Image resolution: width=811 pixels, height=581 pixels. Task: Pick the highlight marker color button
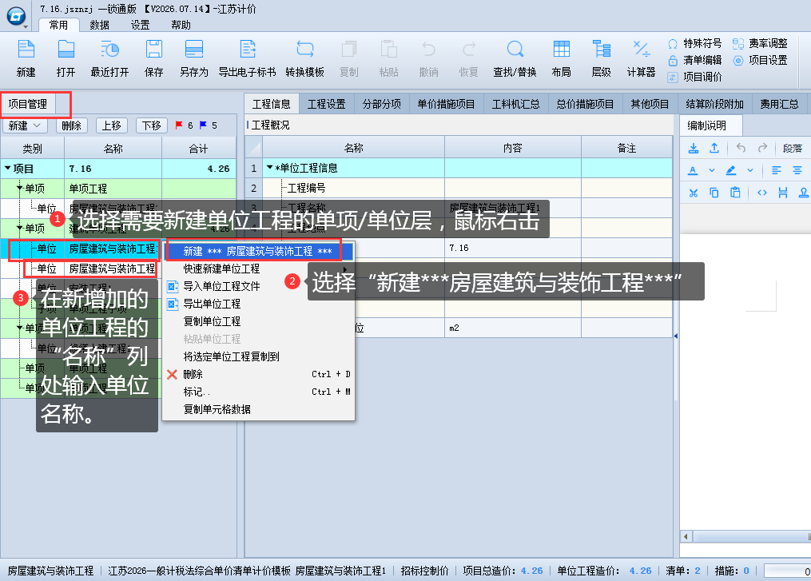731,170
